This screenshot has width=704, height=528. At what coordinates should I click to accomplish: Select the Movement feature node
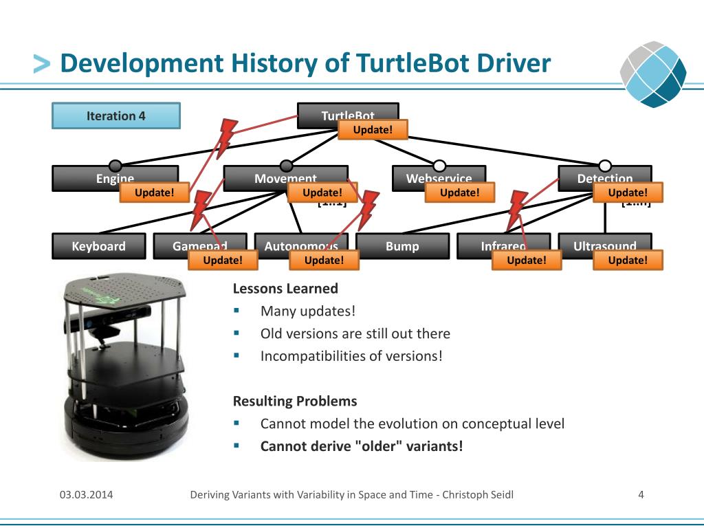click(x=286, y=178)
